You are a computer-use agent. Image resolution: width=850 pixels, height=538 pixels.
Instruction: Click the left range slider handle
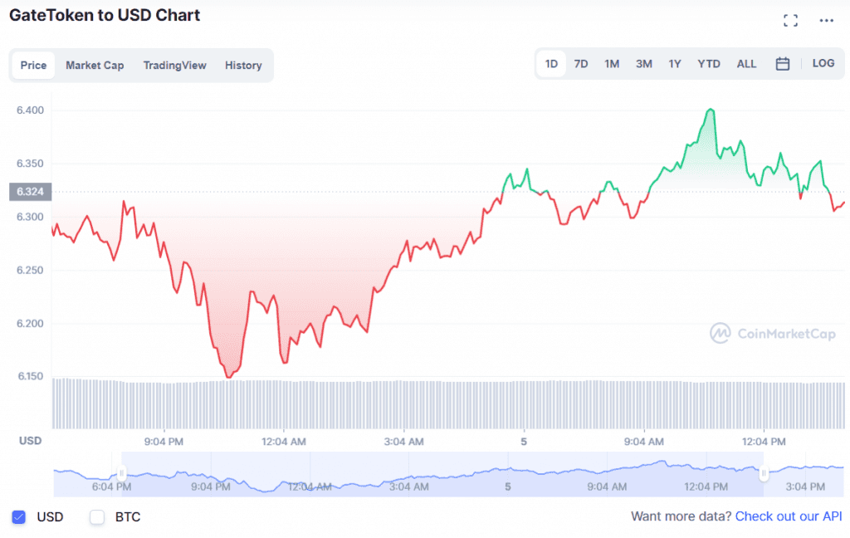click(x=121, y=473)
